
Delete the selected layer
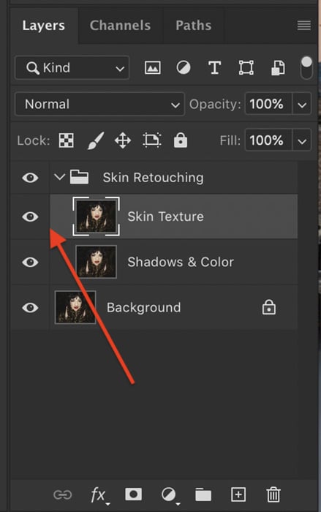273,494
